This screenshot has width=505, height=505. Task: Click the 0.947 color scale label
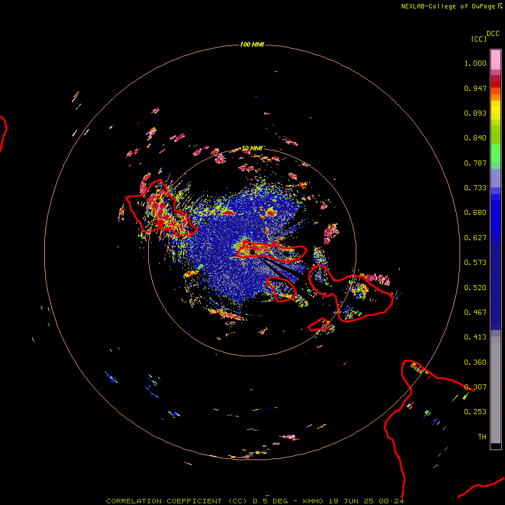pyautogui.click(x=475, y=88)
